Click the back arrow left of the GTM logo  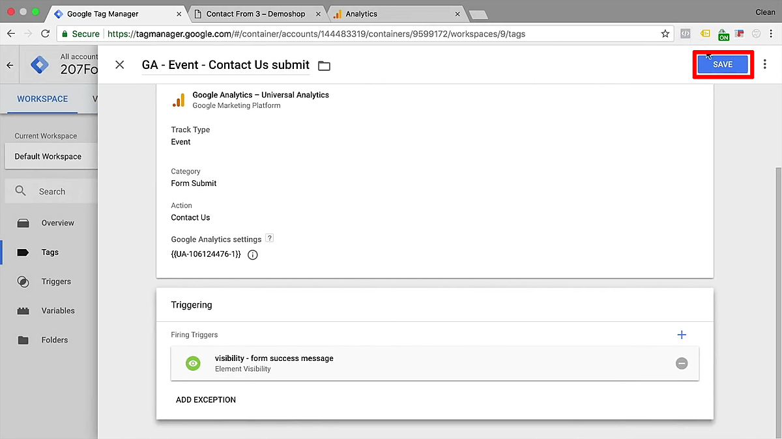point(10,65)
